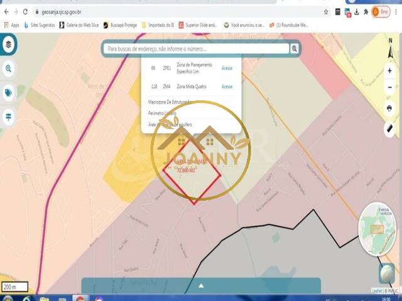Click the magnifier search tool in left sidebar
Viewport: 402px width, 301px height.
tap(8, 68)
